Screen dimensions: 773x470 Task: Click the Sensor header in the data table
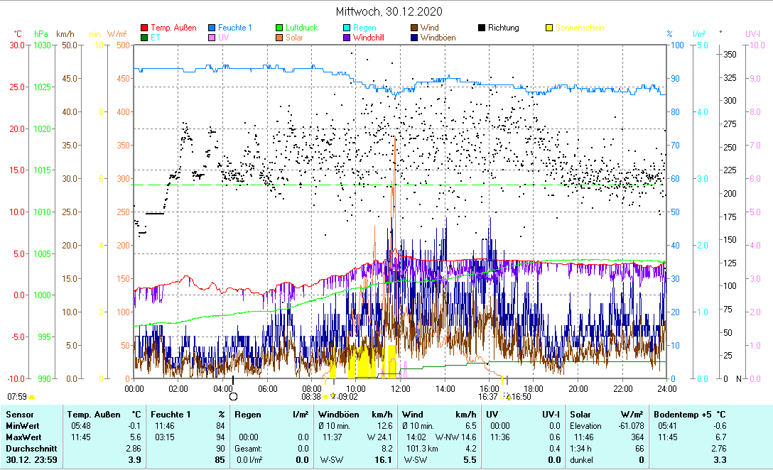(x=18, y=414)
